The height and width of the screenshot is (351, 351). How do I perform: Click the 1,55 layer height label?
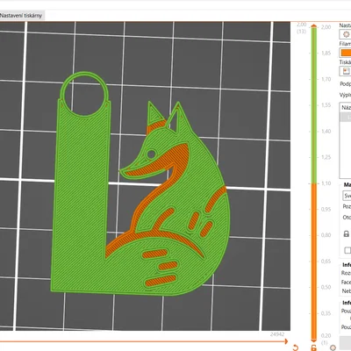(x=326, y=105)
